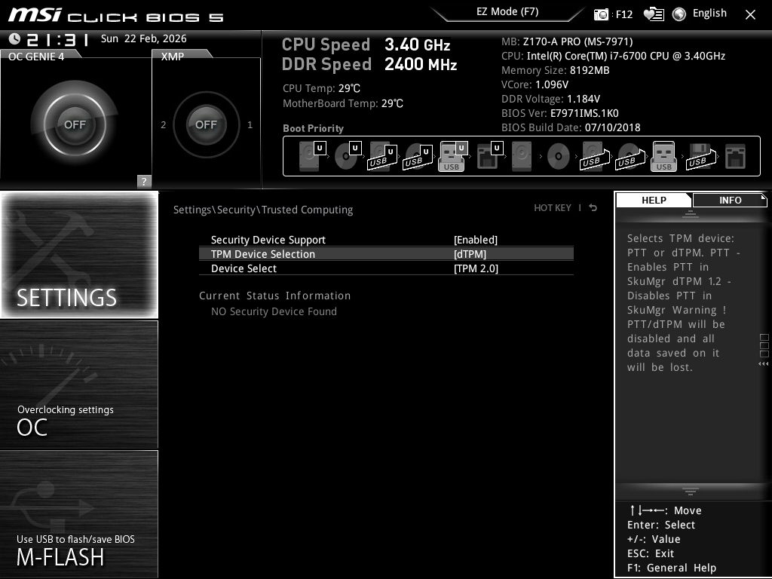Open the favorites heart icon
Viewport: 772px width, 579px height.
[x=654, y=14]
